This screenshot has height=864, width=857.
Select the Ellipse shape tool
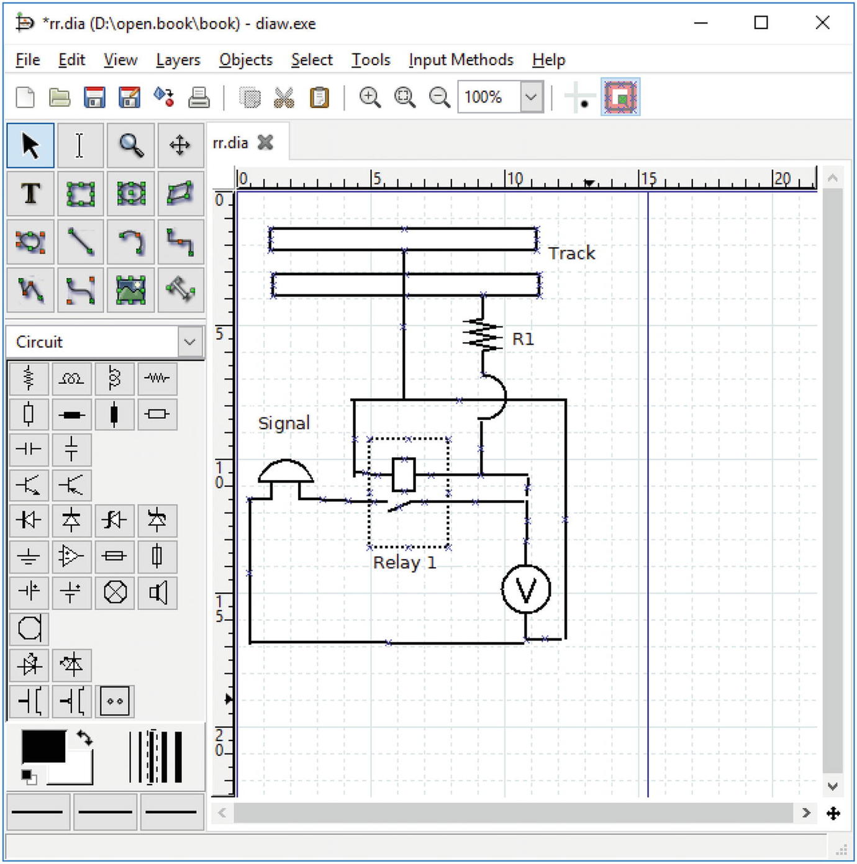(130, 194)
